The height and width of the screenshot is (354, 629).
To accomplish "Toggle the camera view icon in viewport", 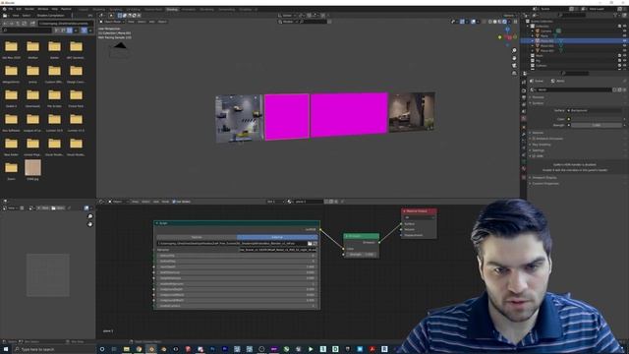I will (x=514, y=66).
